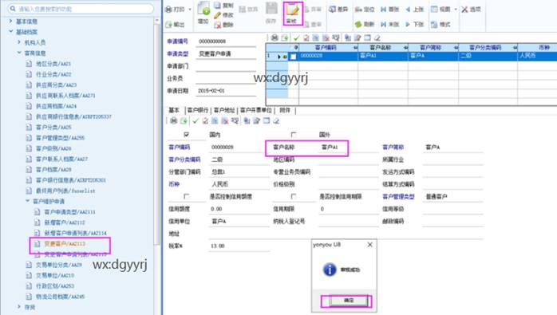
Task: Open the 视图 dropdown arrow
Action: [x=456, y=10]
